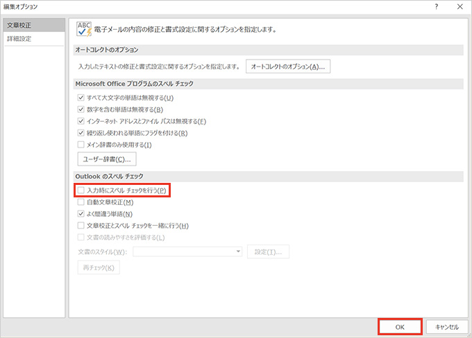Expand the 文書のスタイル dropdown

(x=237, y=251)
